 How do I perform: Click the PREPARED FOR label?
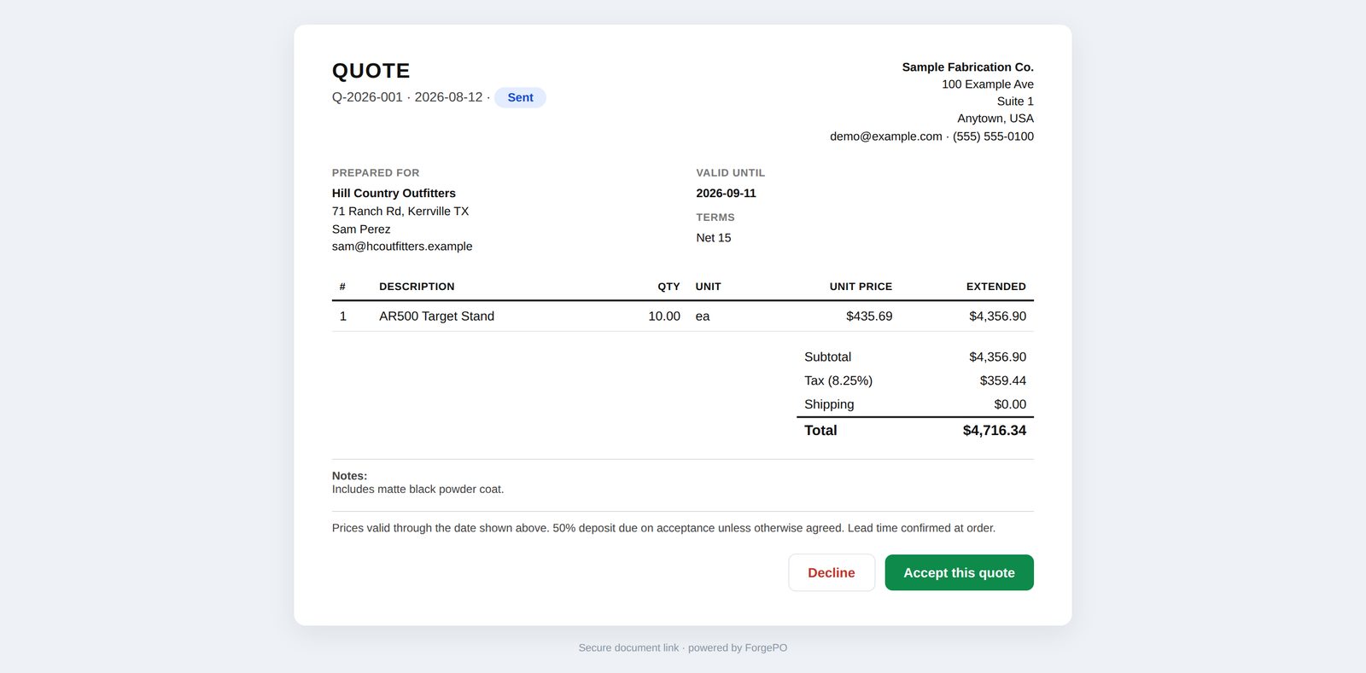(x=376, y=172)
